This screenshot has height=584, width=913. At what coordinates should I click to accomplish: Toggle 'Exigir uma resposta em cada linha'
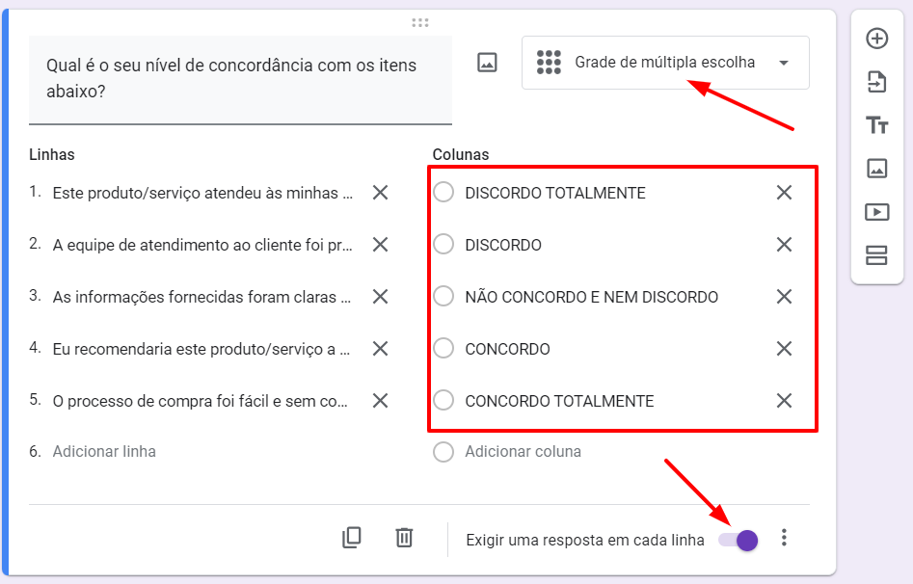point(738,540)
